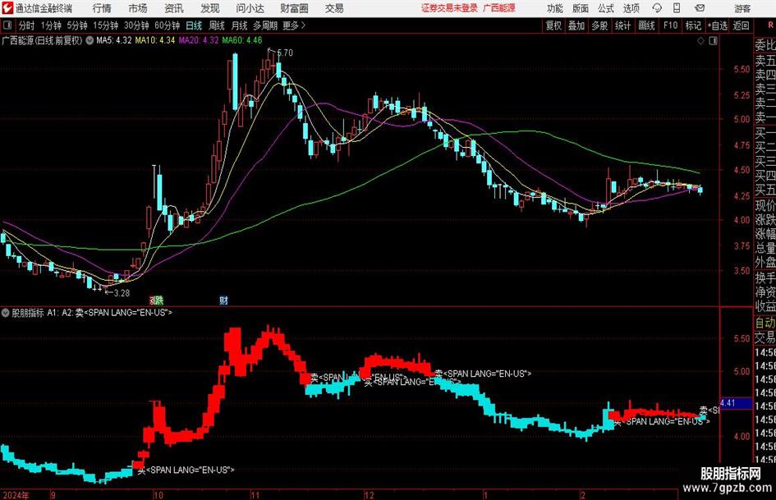The width and height of the screenshot is (776, 500).
Task: Open the customer service headset icon
Action: pyautogui.click(x=656, y=8)
